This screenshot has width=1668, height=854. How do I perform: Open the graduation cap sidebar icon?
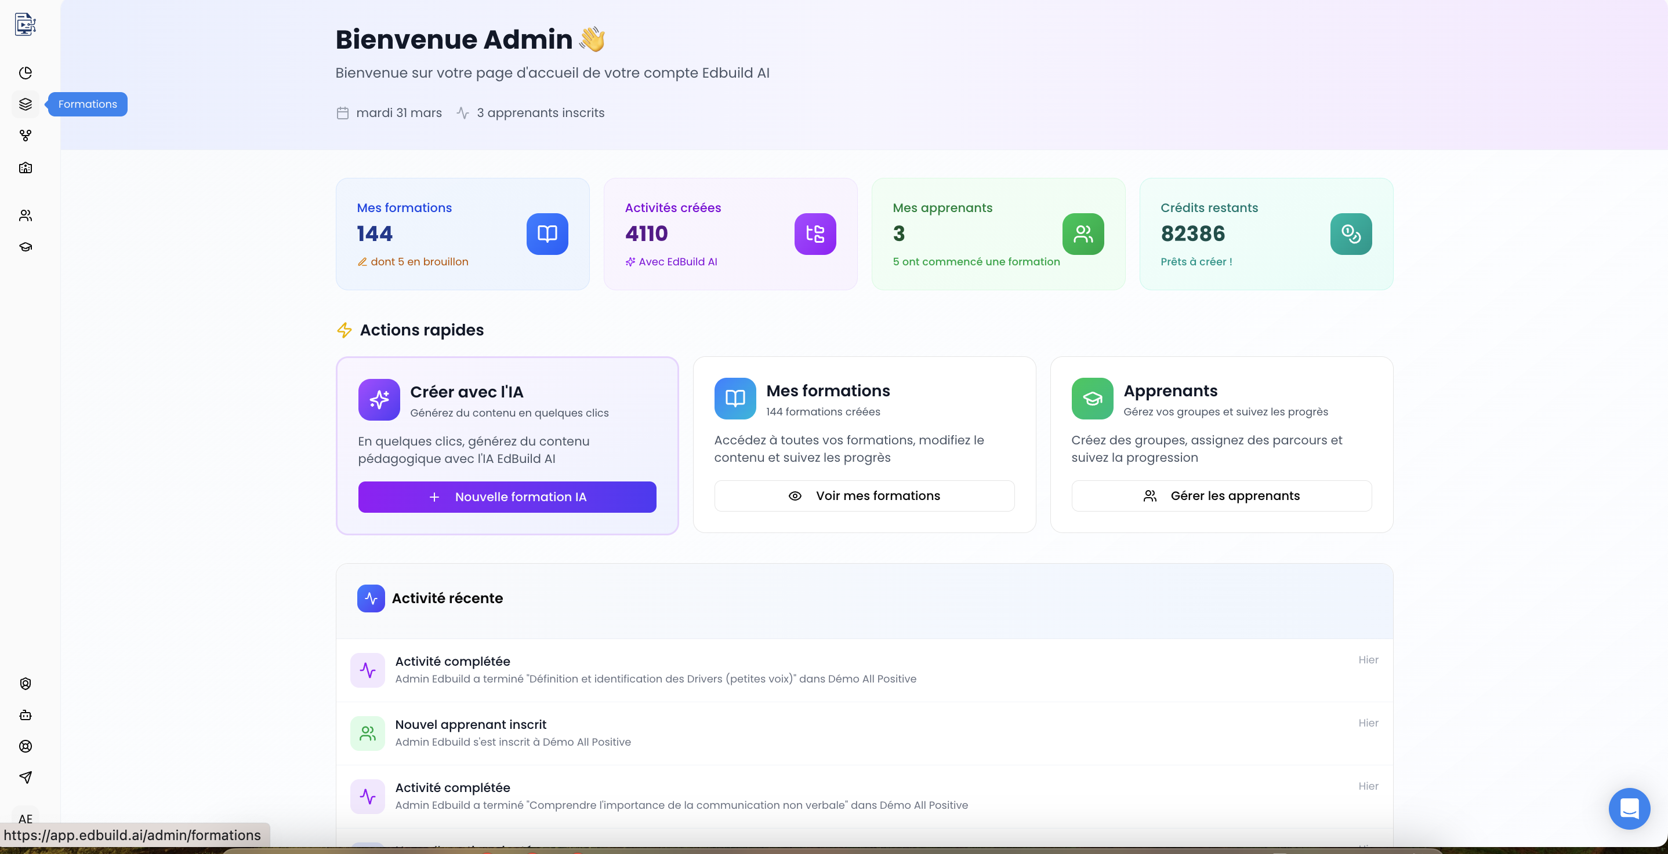[26, 246]
